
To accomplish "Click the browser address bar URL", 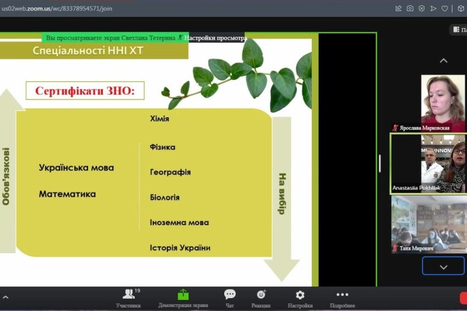I will point(57,8).
